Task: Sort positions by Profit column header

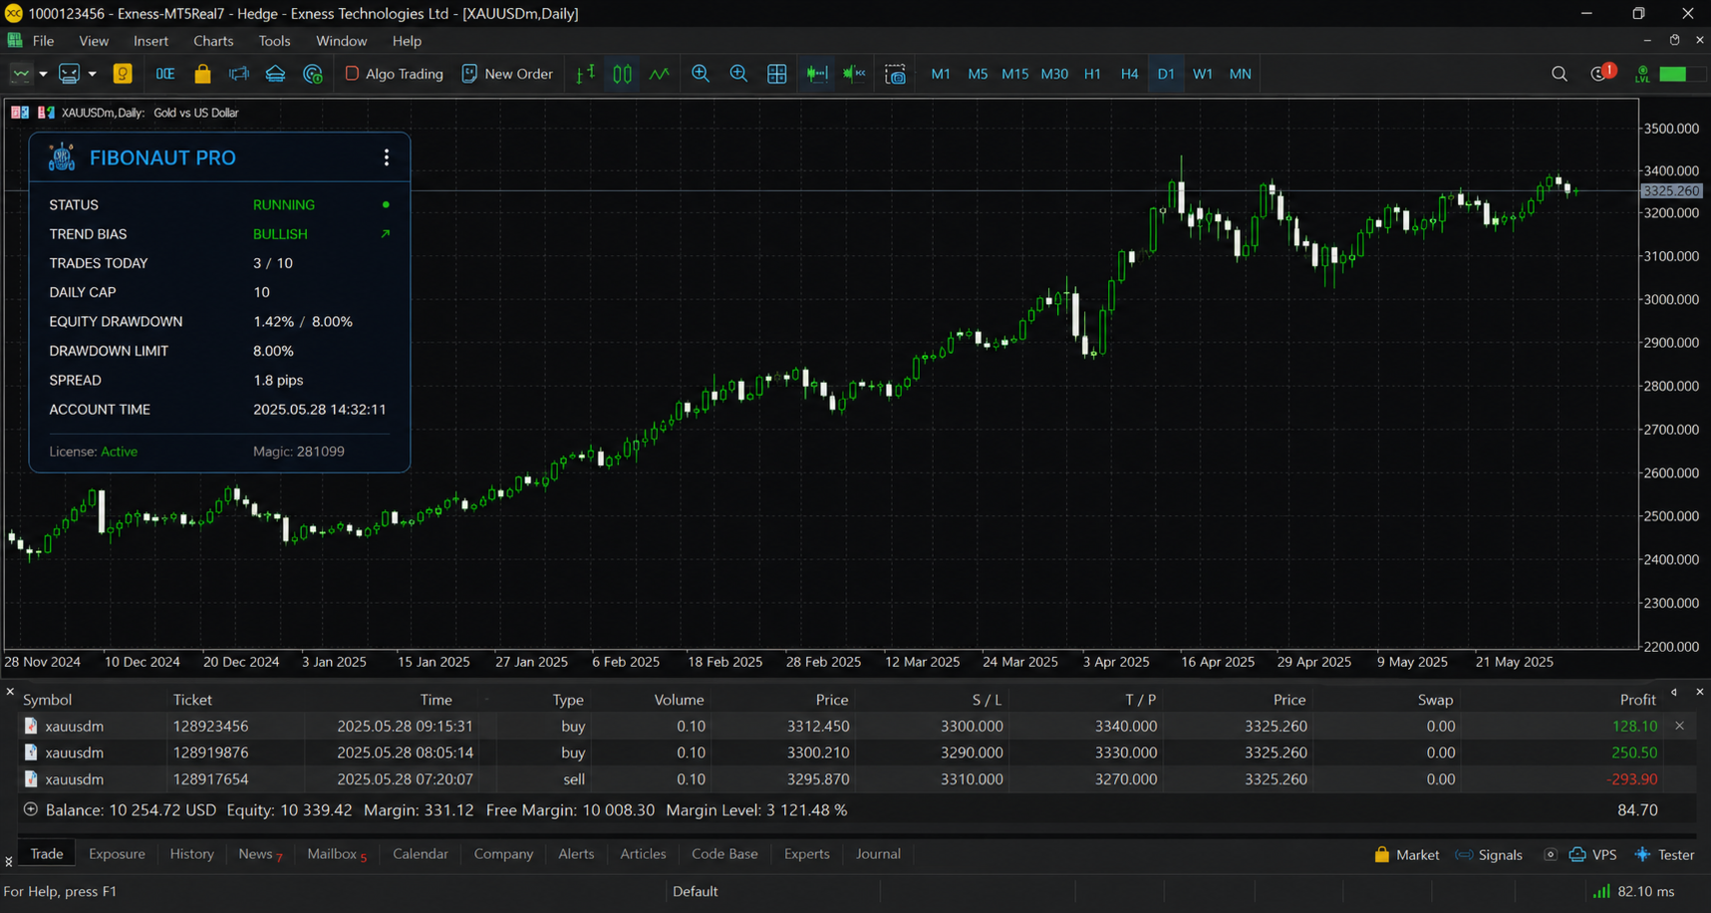Action: click(1637, 700)
